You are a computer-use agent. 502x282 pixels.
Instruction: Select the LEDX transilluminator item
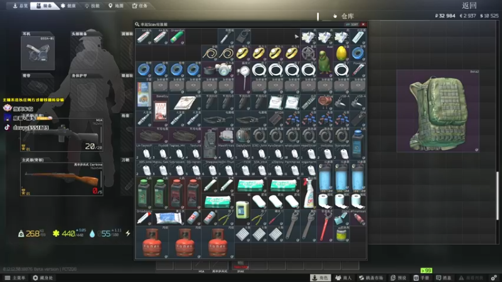pos(243,37)
